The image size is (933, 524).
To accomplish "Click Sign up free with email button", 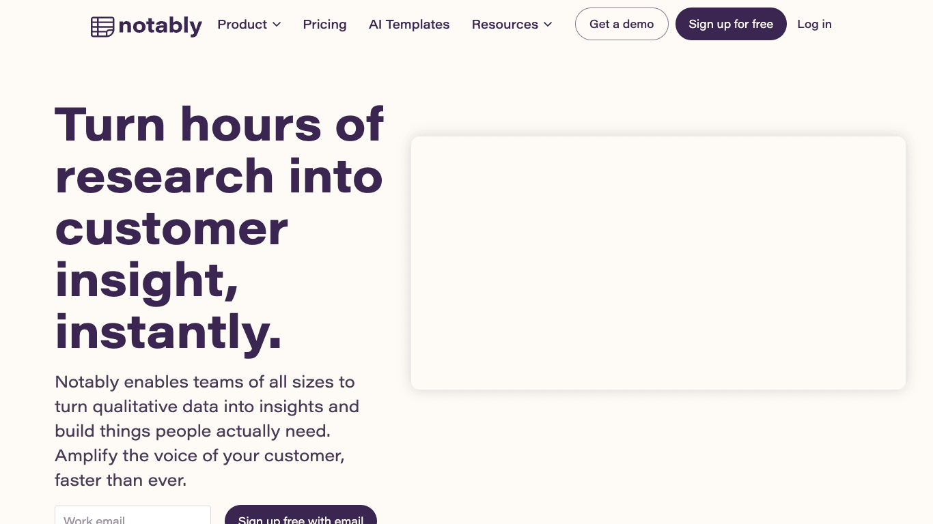I will pos(301,514).
